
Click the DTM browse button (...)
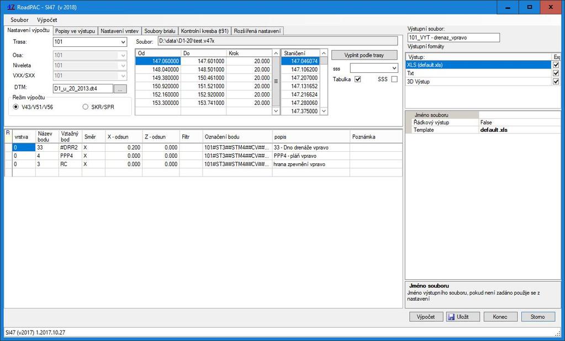(120, 89)
